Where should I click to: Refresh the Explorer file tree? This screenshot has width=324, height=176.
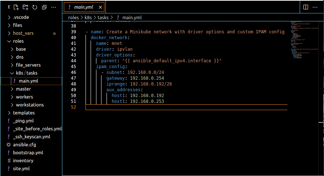[34, 7]
